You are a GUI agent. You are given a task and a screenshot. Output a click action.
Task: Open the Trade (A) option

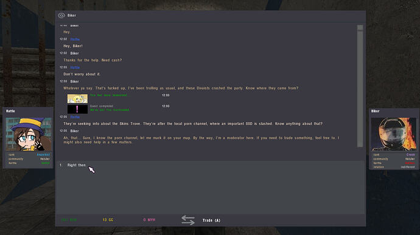tap(211, 220)
